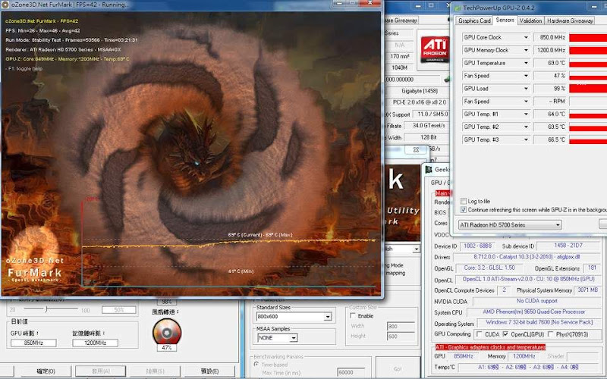Tick the PhysX checkbox
Screen dimensions: 607x379
tap(551, 334)
